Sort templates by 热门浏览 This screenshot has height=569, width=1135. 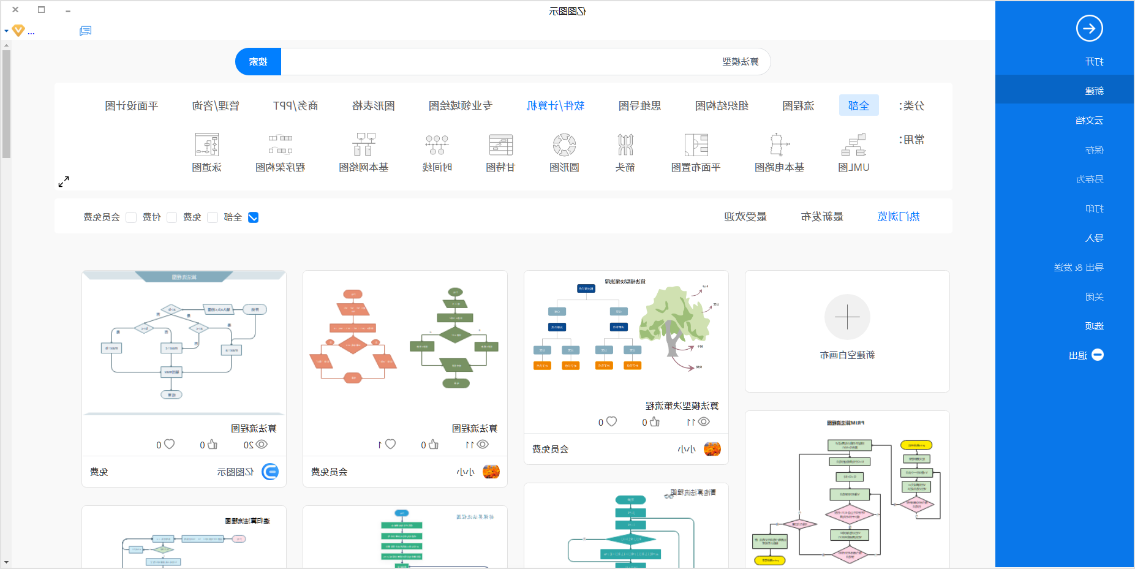899,216
